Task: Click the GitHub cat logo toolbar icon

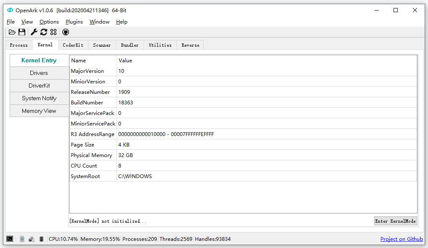Action: point(66,32)
